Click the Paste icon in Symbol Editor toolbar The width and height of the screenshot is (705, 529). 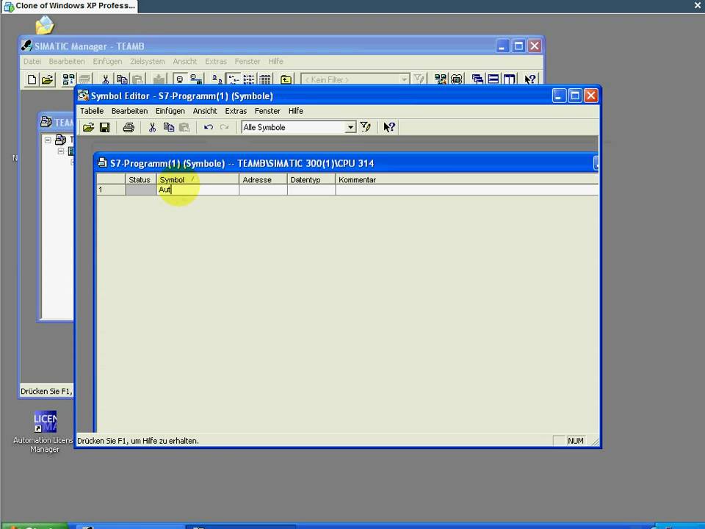tap(184, 127)
